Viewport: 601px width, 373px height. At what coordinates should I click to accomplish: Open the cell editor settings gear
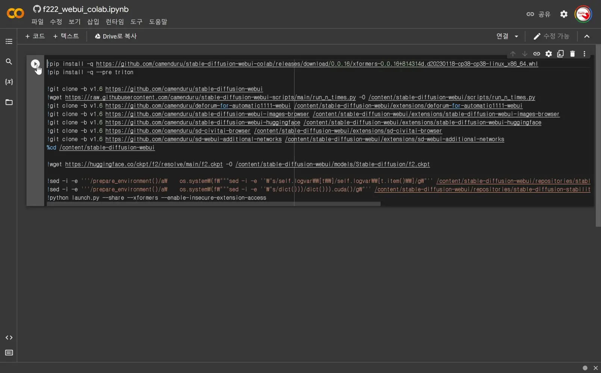[x=549, y=54]
